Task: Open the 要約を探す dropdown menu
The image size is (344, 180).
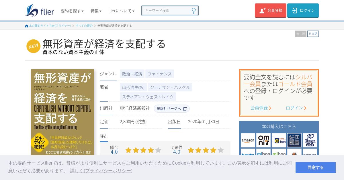Action: pos(72,11)
